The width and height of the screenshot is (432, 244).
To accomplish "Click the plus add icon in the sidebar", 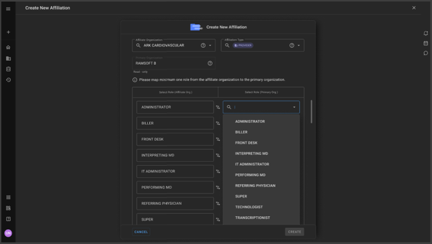I will click(x=8, y=32).
